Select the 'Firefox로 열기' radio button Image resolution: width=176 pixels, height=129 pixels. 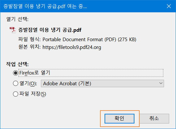(x=16, y=73)
